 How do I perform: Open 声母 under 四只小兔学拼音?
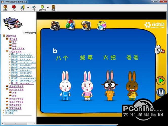[x=14, y=93]
